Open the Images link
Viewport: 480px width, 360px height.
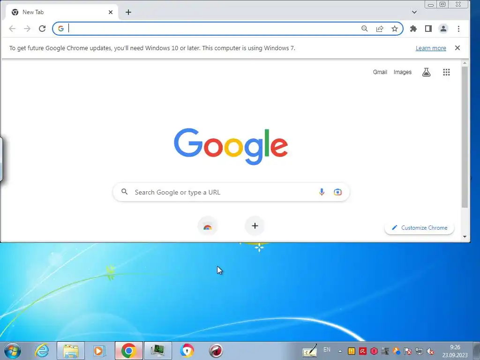point(403,72)
